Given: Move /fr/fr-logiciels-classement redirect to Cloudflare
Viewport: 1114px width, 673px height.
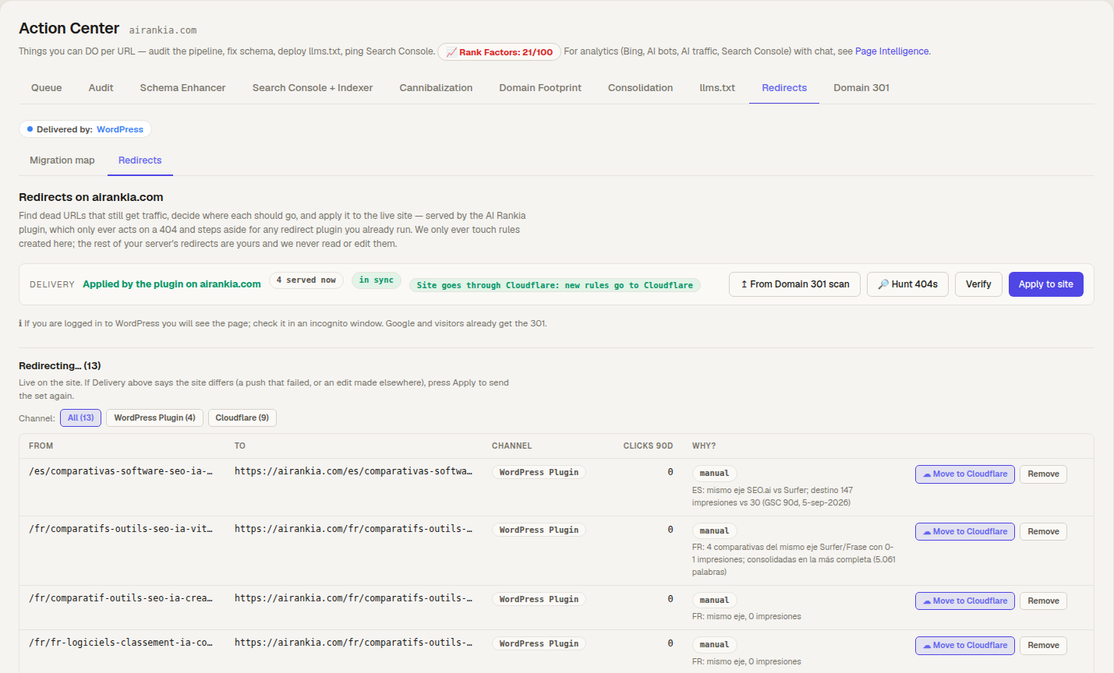Looking at the screenshot, I should pyautogui.click(x=964, y=646).
